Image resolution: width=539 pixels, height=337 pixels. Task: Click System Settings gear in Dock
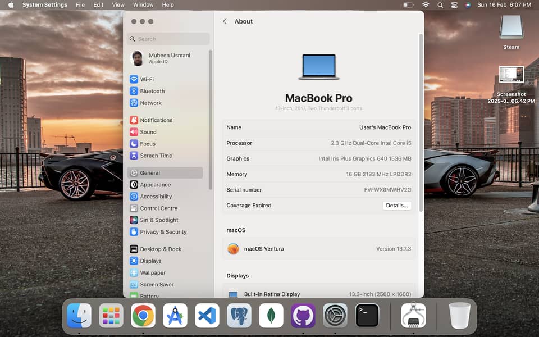tap(335, 316)
